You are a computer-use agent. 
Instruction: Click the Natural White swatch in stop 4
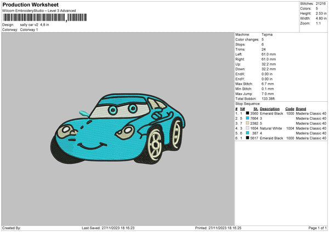(248, 128)
